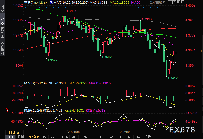The height and width of the screenshot is (139, 203).
Task: Click the MACD(26,12,9) indicator label
Action: (35, 83)
